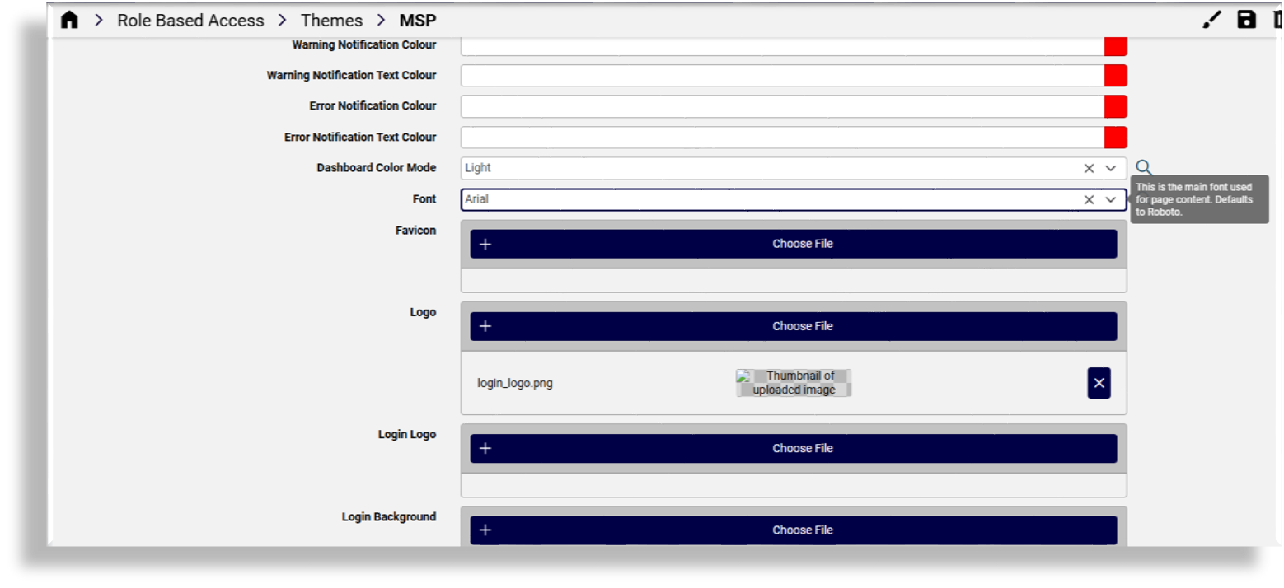Click the plus icon on Login Background upload button
Viewport: 1284px width, 588px height.
(485, 530)
